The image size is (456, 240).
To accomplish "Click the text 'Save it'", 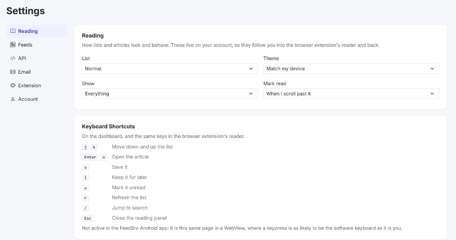I will pos(120,167).
